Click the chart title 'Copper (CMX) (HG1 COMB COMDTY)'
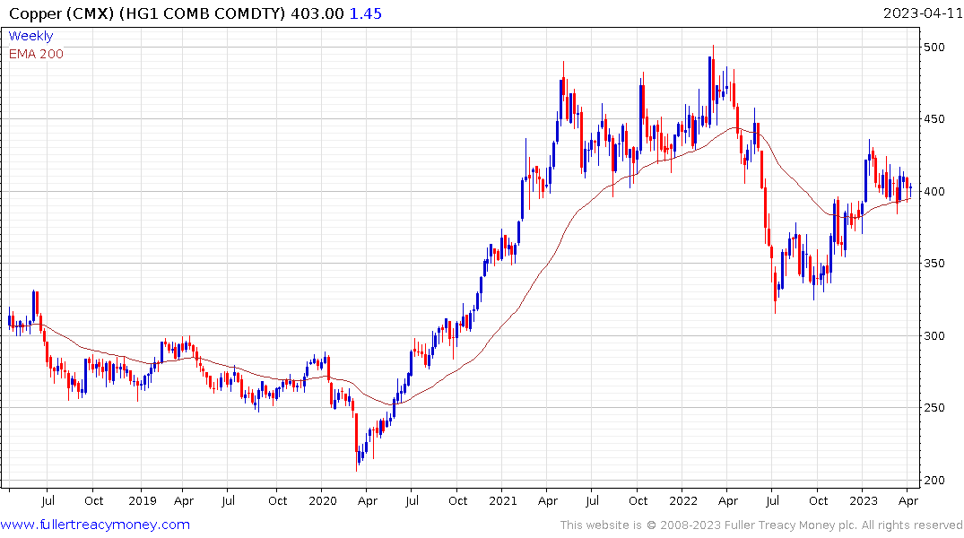This screenshot has width=964, height=538. (148, 13)
